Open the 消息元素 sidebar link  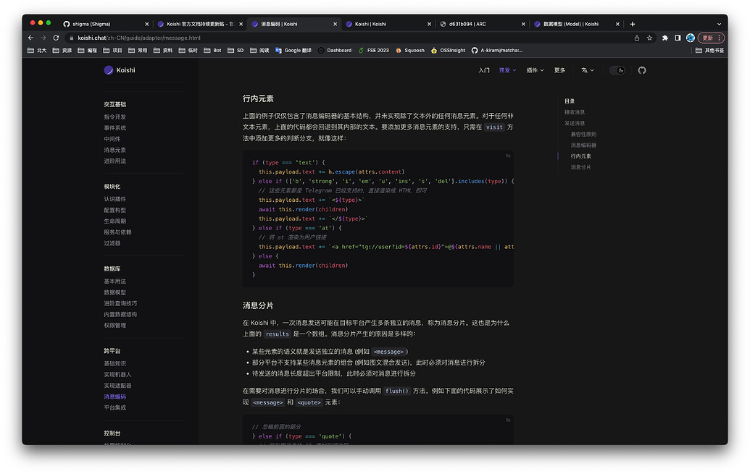114,149
